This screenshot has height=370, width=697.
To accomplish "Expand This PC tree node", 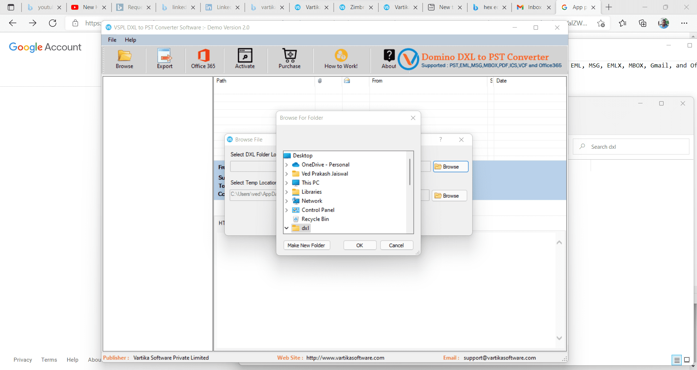I will (x=286, y=183).
